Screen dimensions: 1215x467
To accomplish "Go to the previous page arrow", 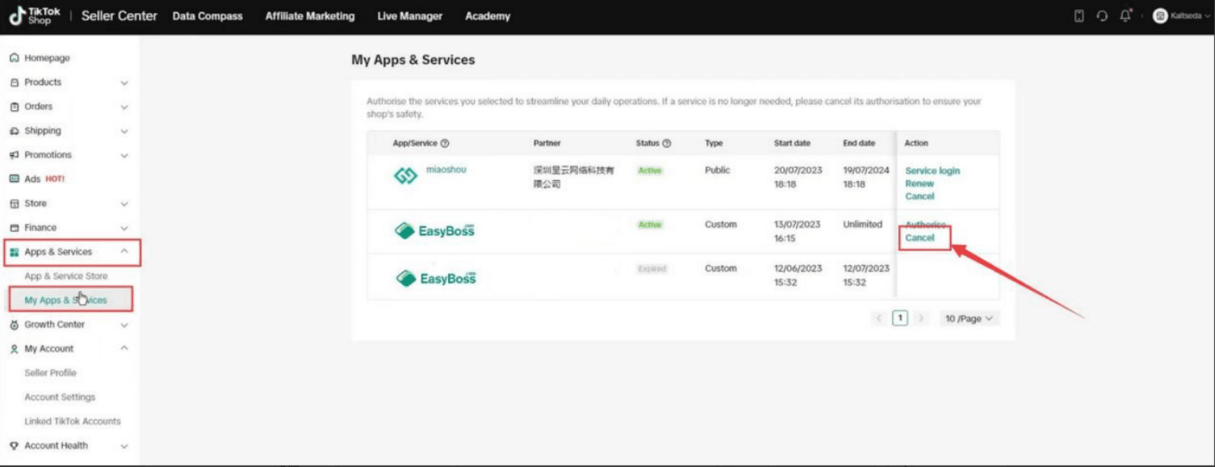I will click(879, 318).
